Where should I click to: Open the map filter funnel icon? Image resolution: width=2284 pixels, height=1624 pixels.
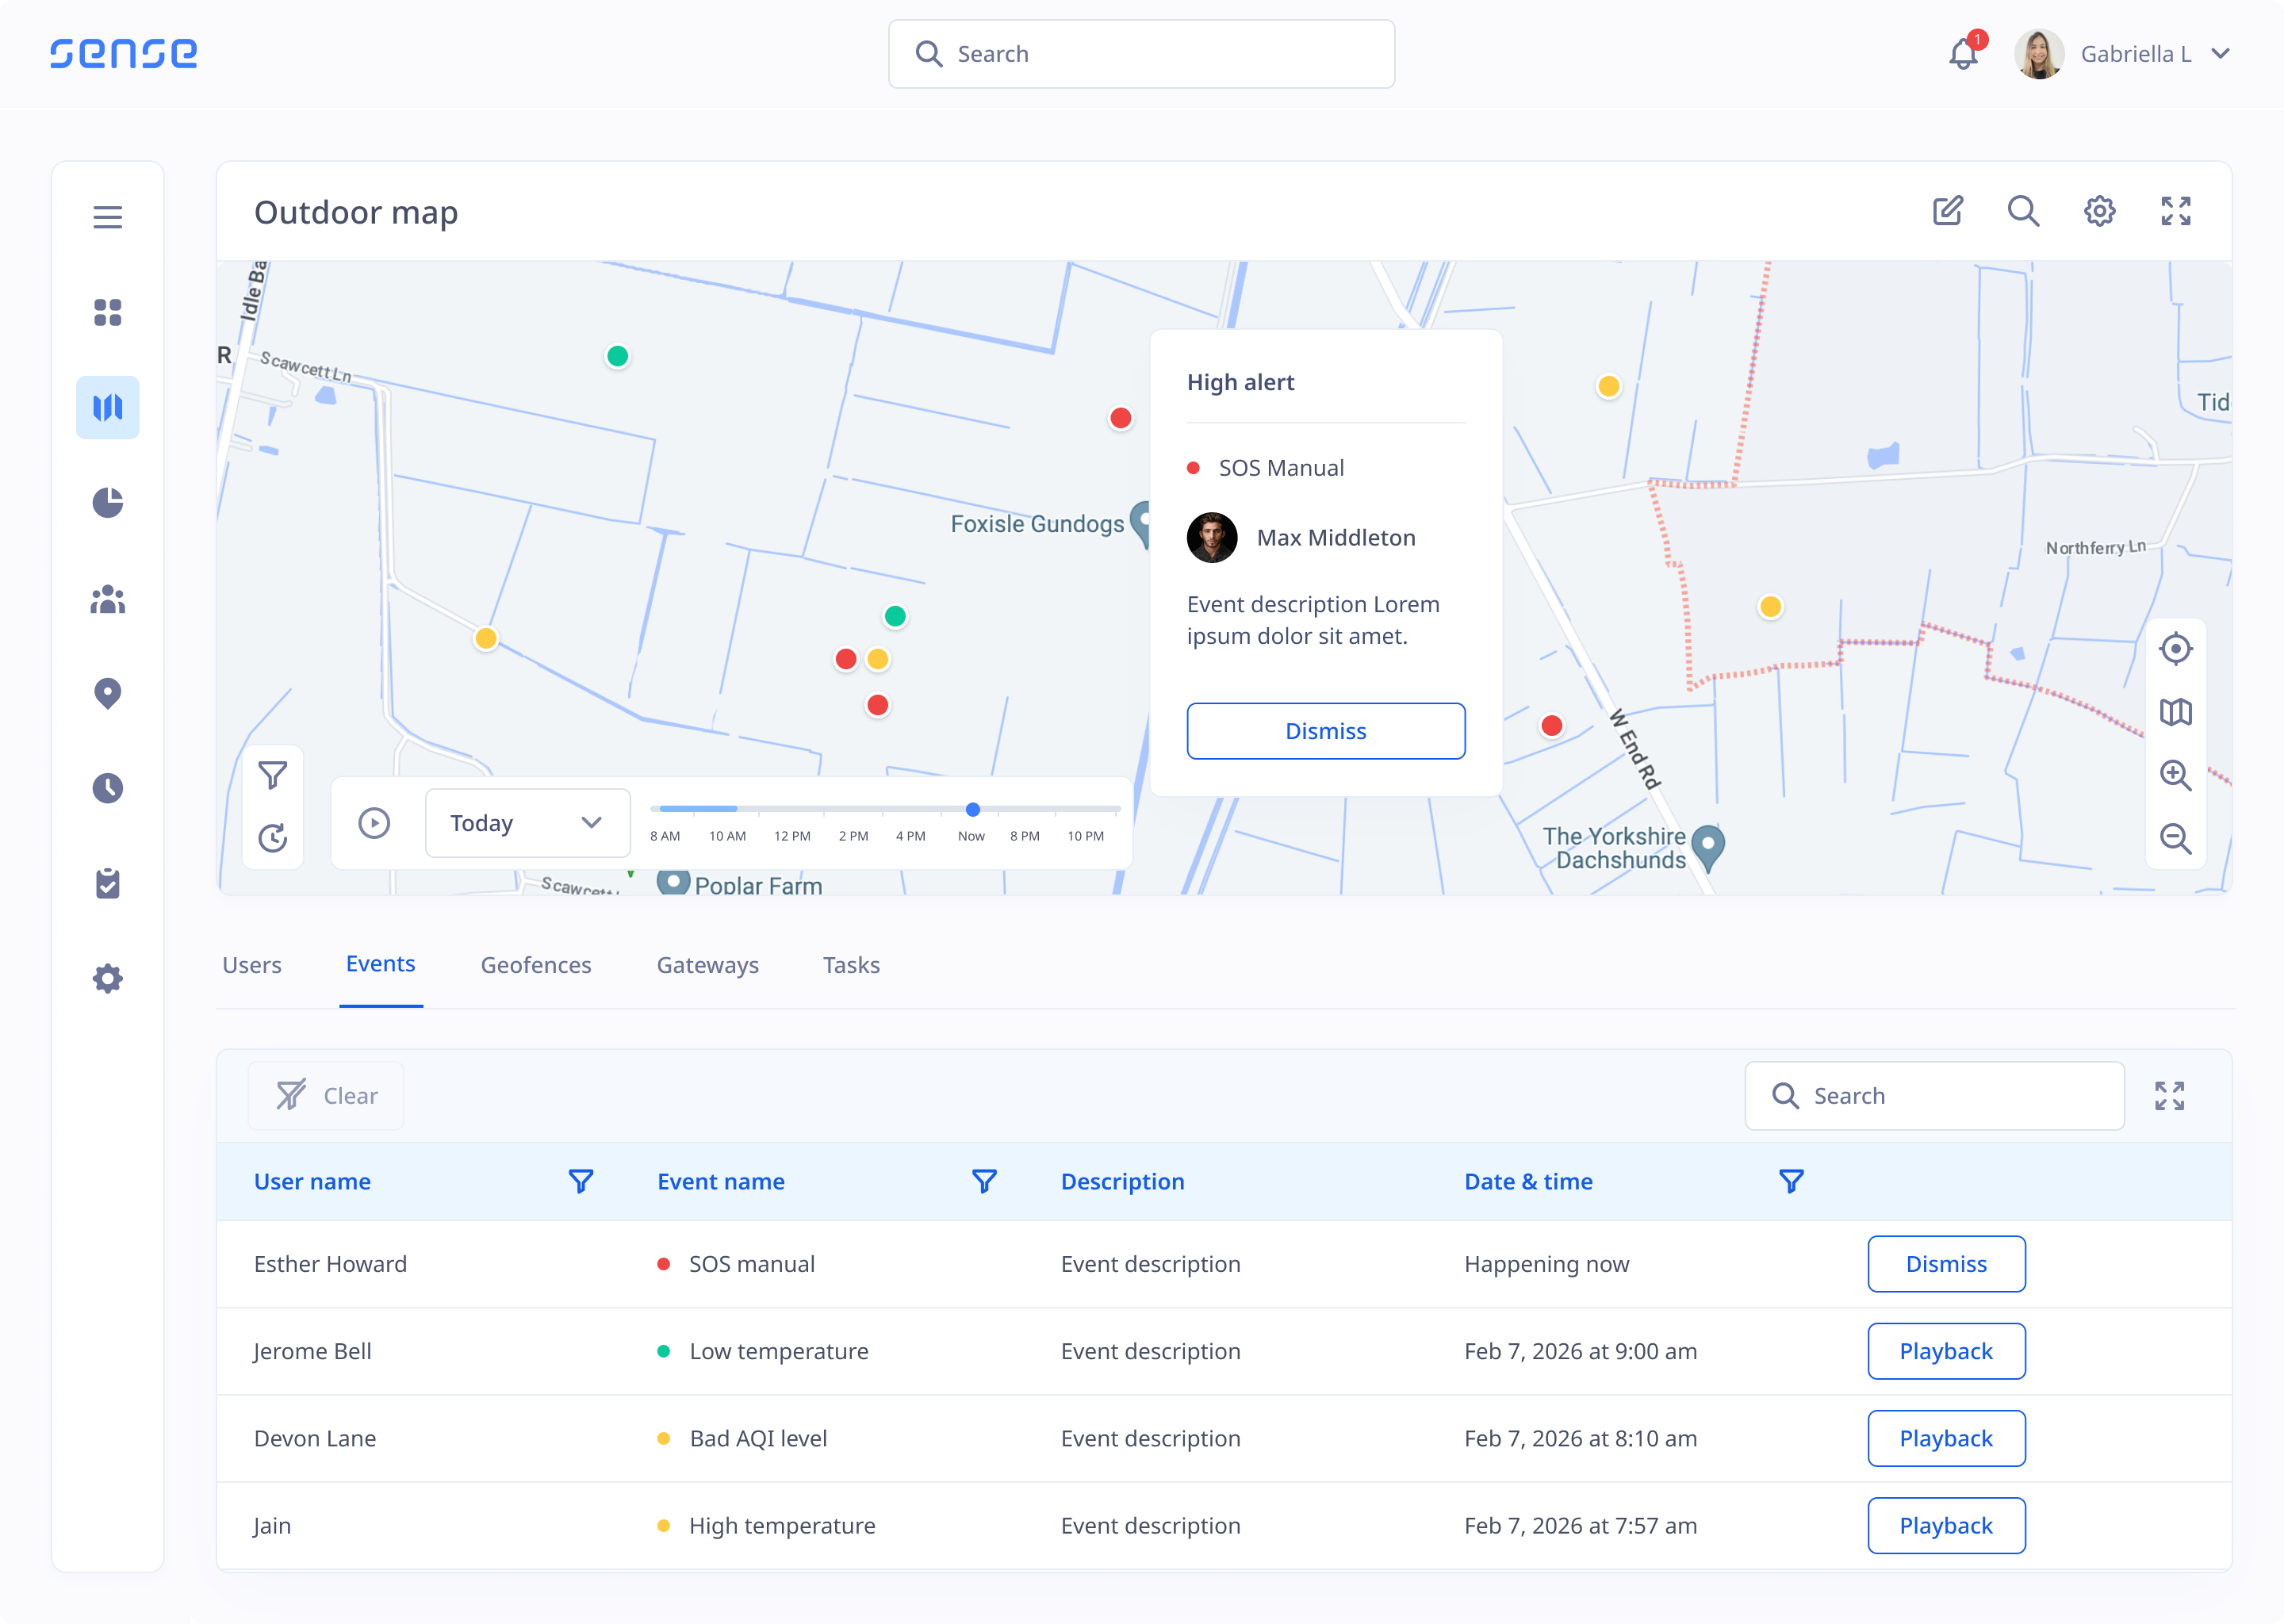tap(272, 775)
